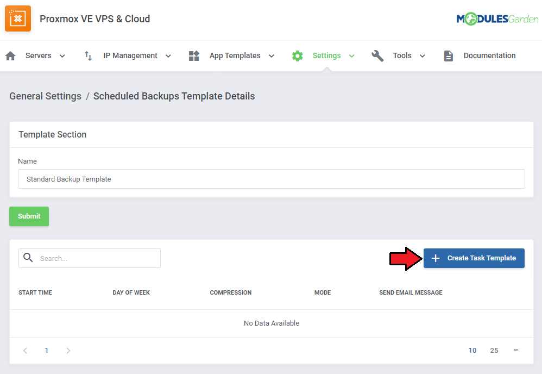Viewport: 542px width, 374px height.
Task: Click the Name field with Standard Backup Template
Action: tap(272, 179)
